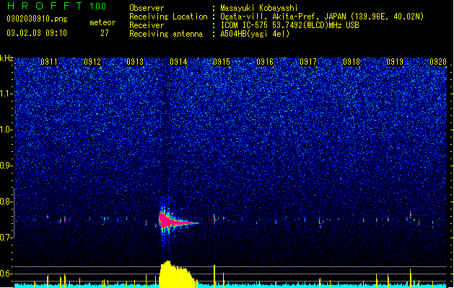Click the 0911 time marker label

tap(49, 62)
